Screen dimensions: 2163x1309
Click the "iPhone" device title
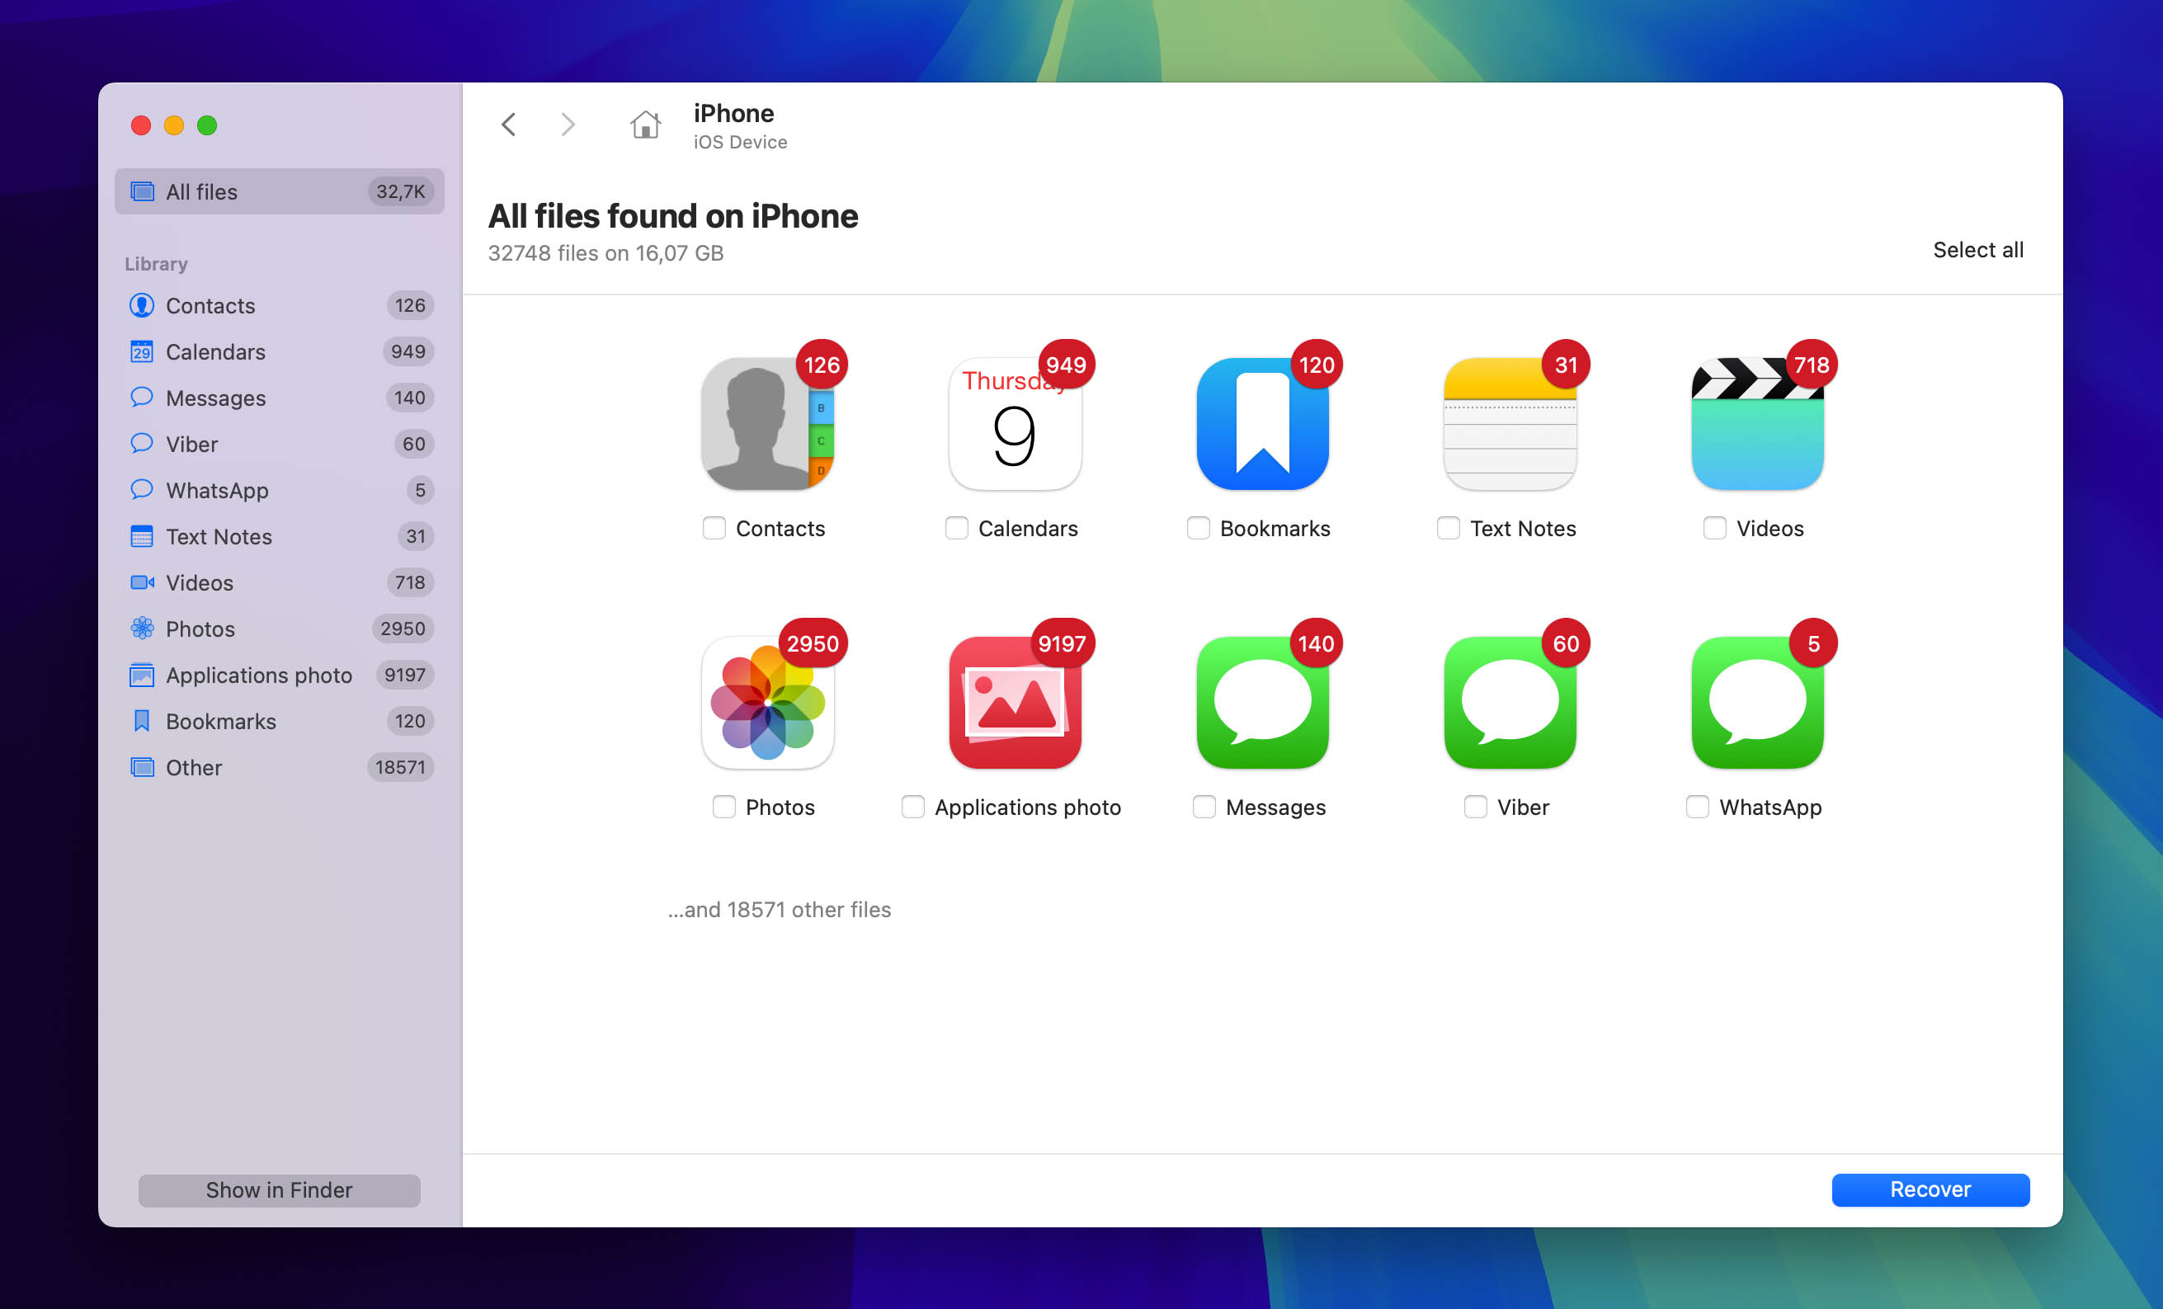[734, 113]
